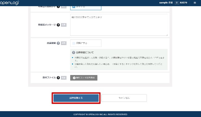The height and width of the screenshot is (117, 201).
Task: Click the 出庫保留 label
Action: pos(51,43)
